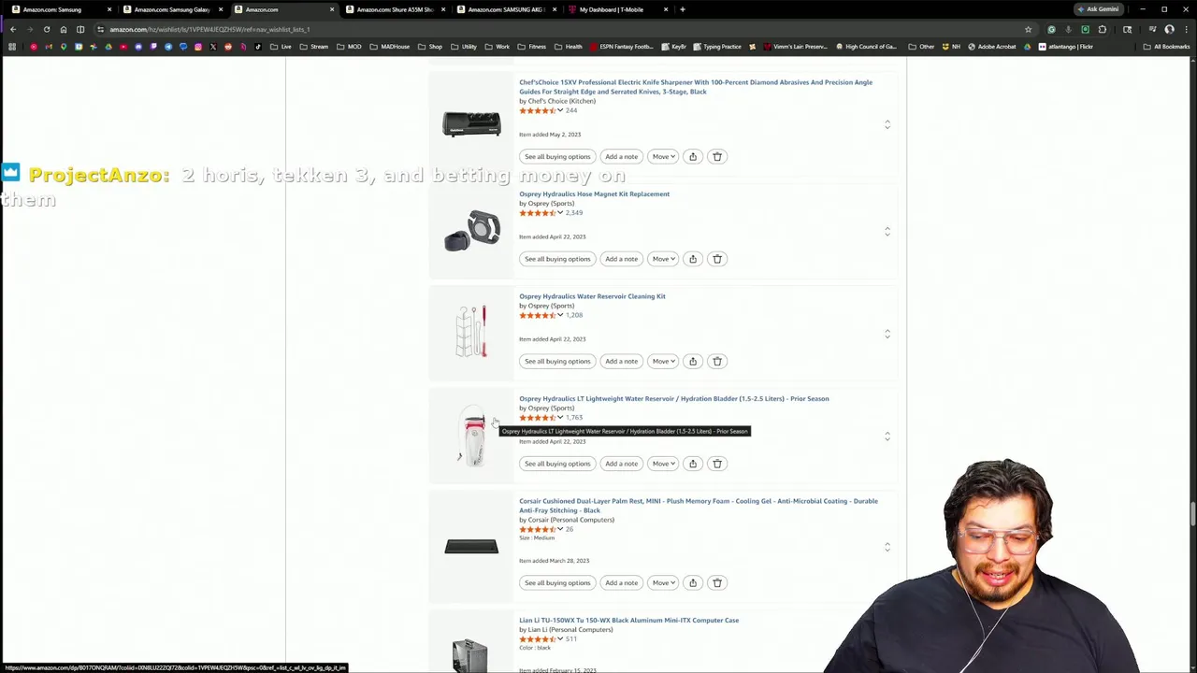
Task: Share the Corsair Palm Rest item
Action: pyautogui.click(x=693, y=582)
